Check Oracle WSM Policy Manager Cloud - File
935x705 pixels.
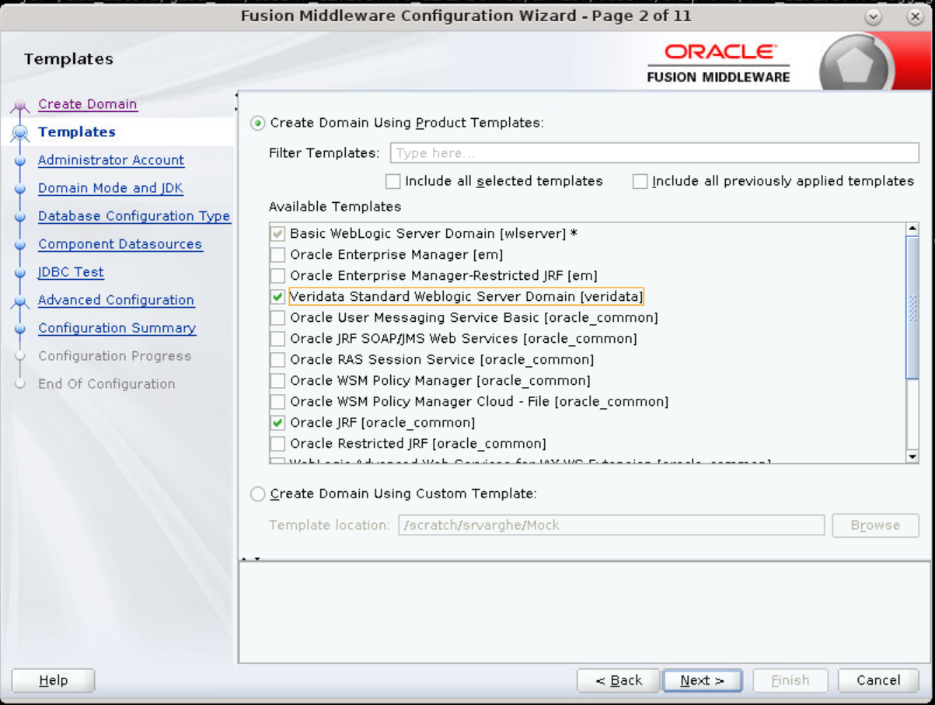(277, 401)
